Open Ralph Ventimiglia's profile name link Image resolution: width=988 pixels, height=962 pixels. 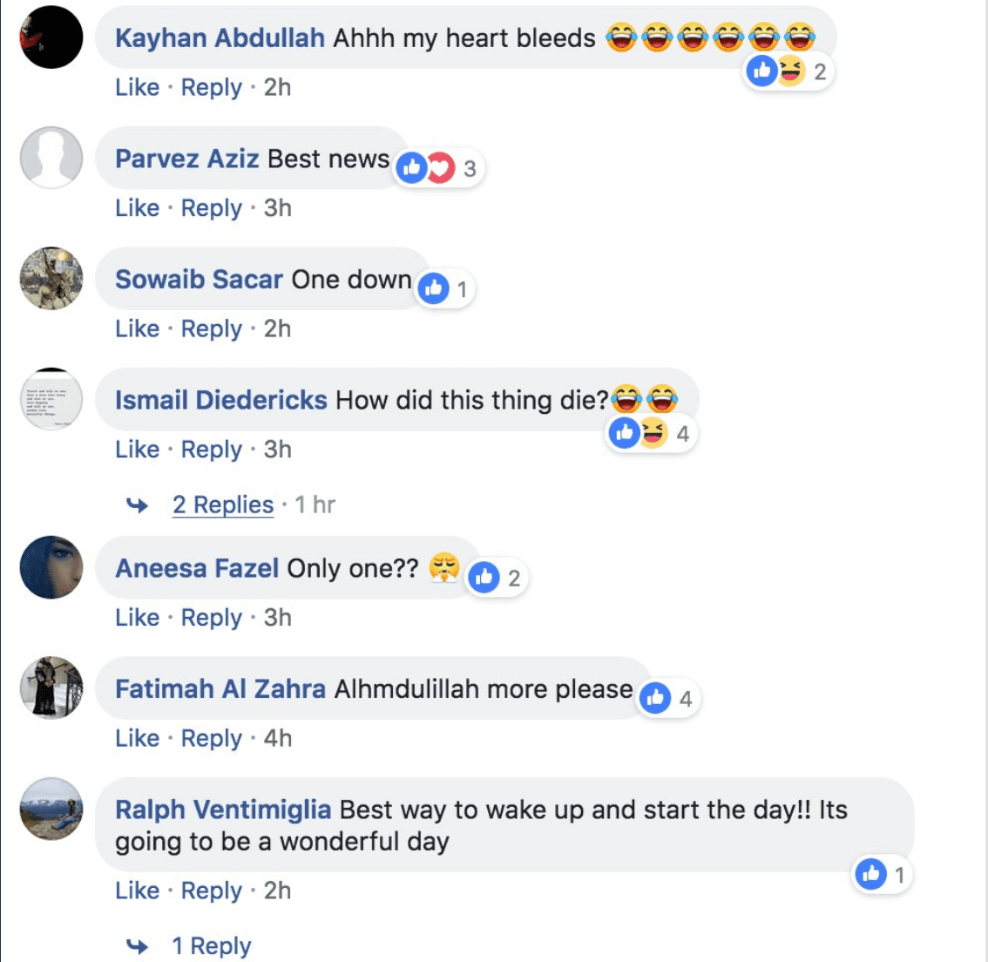223,810
